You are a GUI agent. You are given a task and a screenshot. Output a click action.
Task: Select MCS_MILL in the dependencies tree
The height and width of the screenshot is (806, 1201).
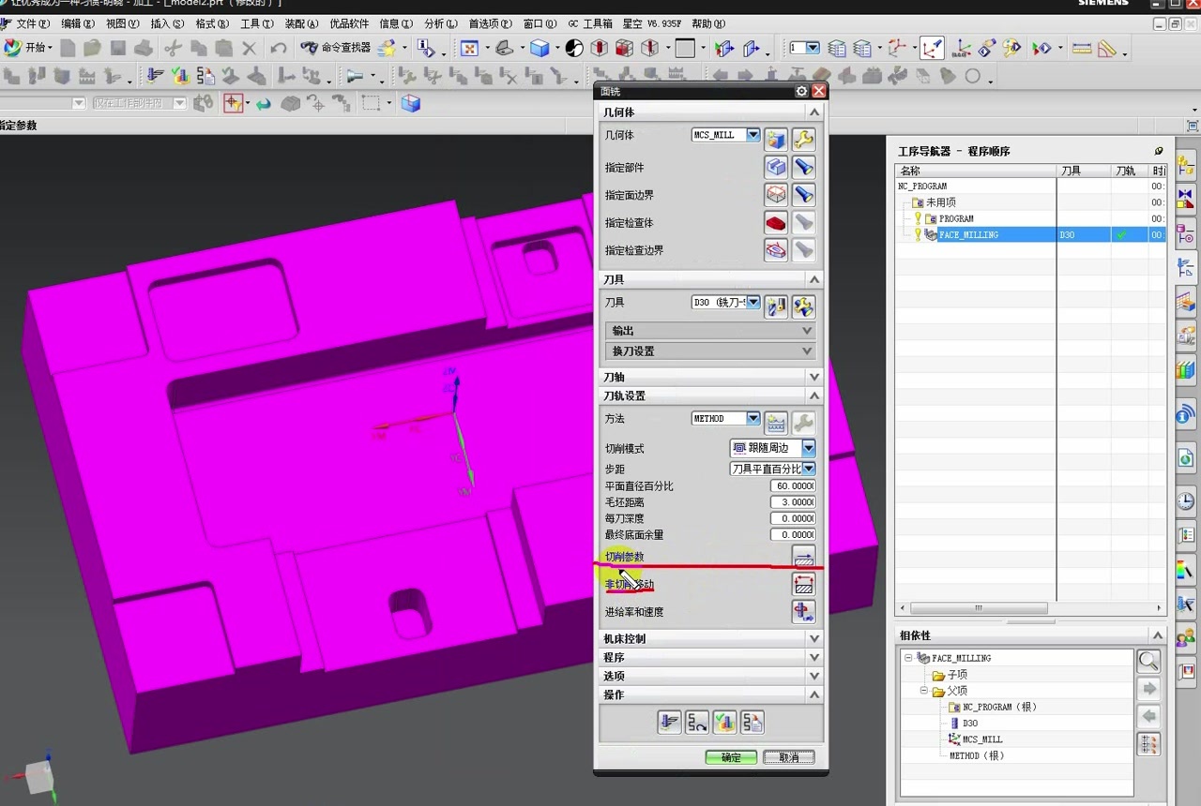(982, 739)
